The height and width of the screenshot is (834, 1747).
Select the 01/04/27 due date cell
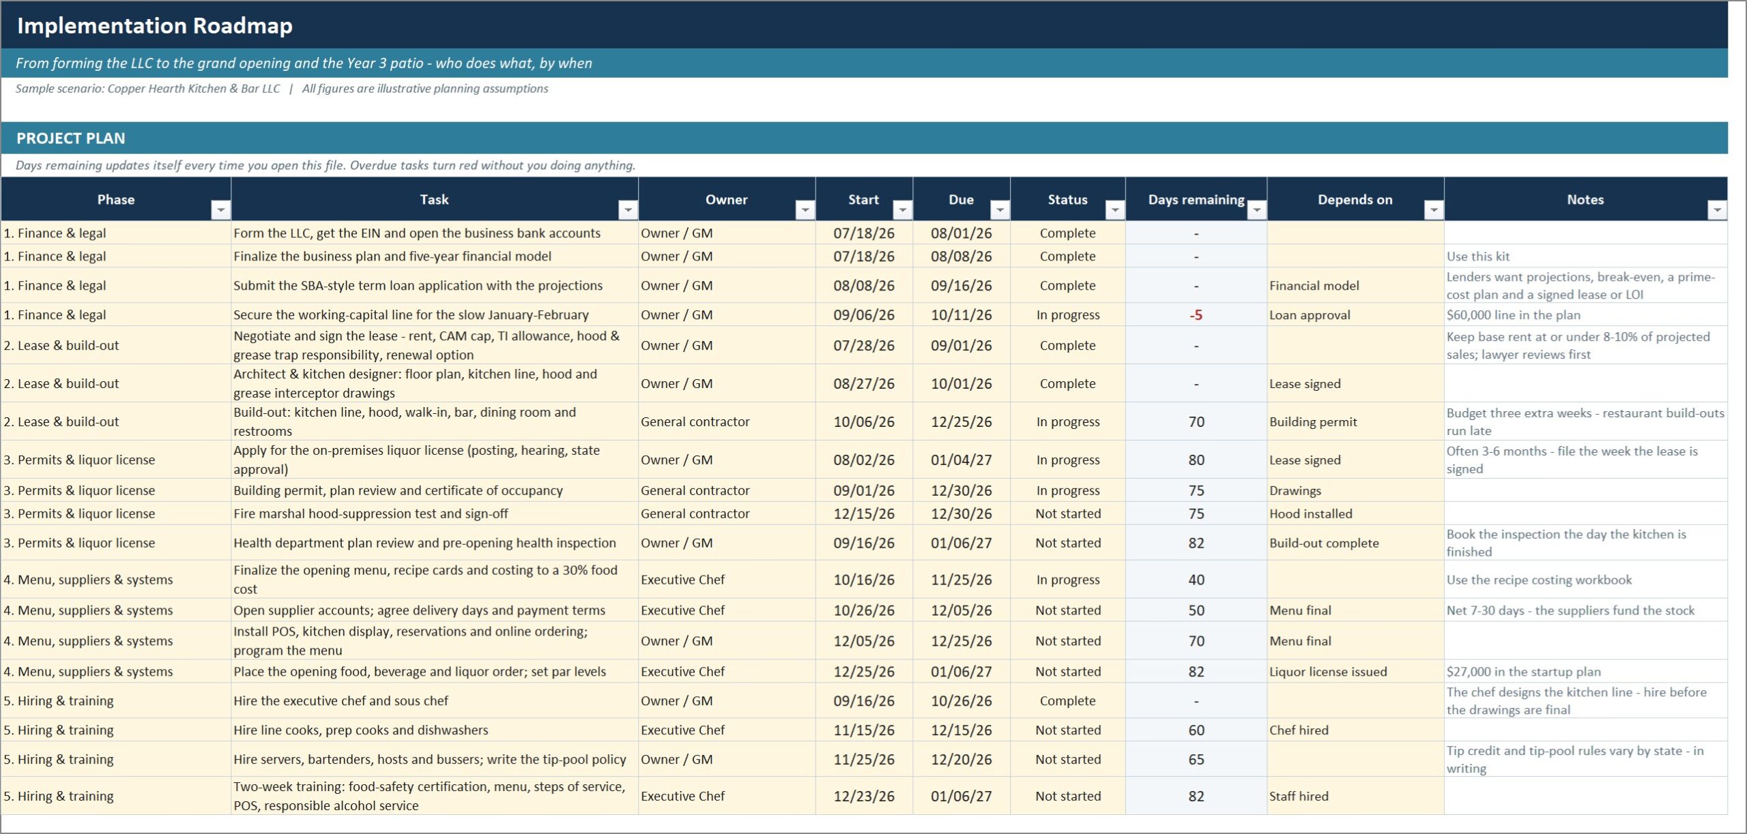(x=962, y=460)
